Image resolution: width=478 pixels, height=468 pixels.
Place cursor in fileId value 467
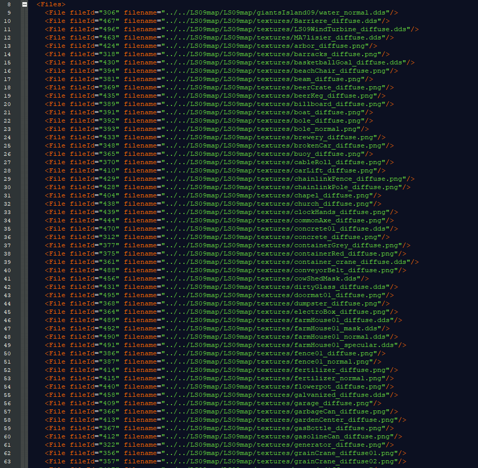coord(109,21)
